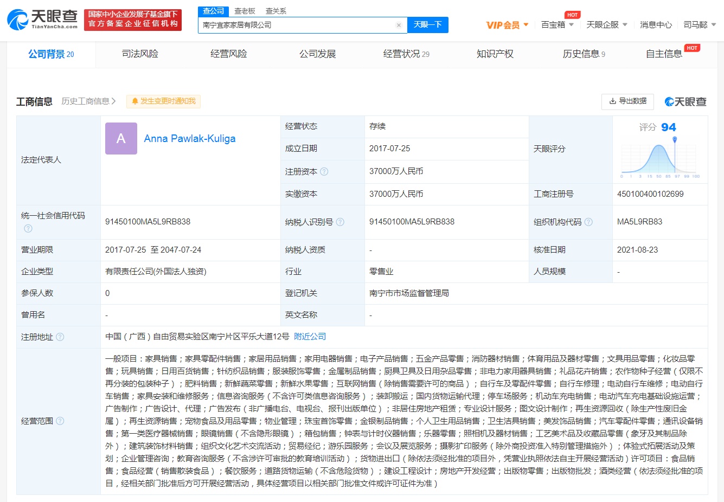Select the 查老板 search tab
This screenshot has width=724, height=502.
(x=245, y=11)
